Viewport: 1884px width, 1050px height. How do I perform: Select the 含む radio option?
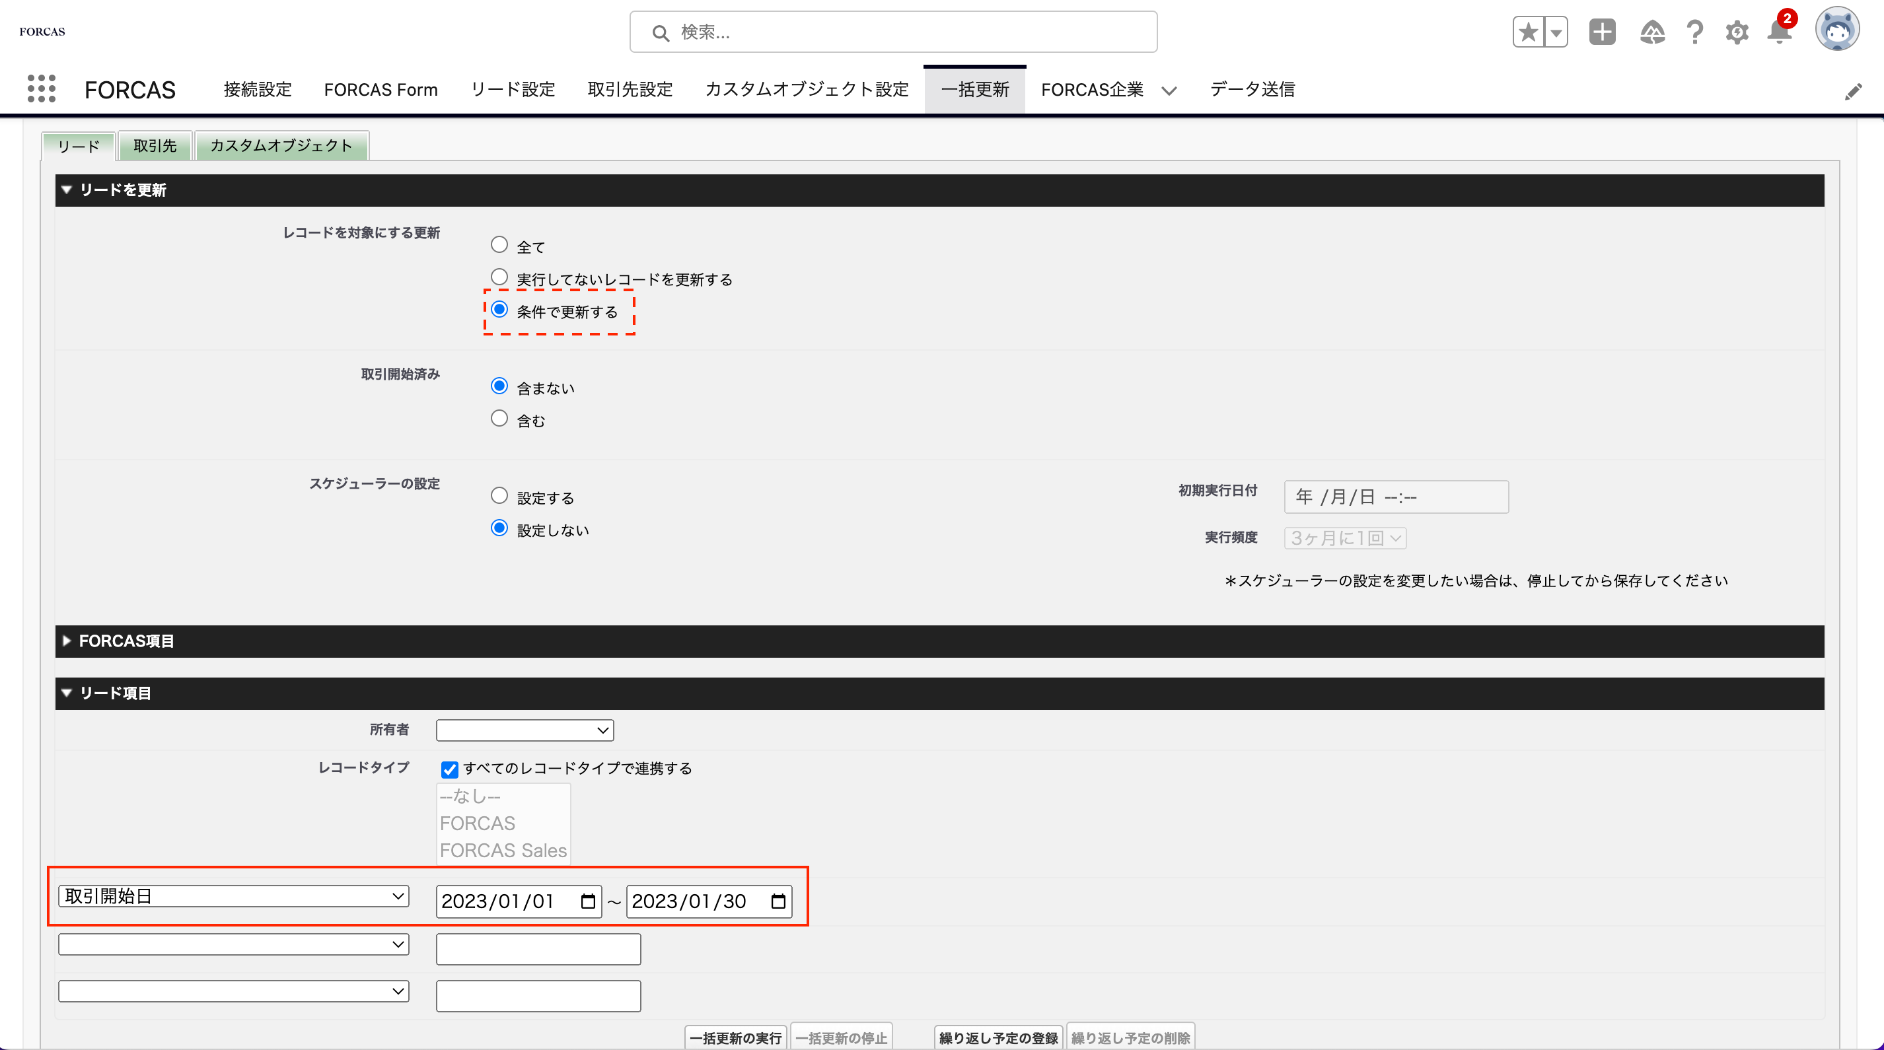[x=499, y=418]
